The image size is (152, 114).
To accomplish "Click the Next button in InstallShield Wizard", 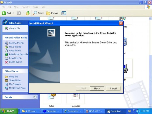I will (x=97, y=89).
